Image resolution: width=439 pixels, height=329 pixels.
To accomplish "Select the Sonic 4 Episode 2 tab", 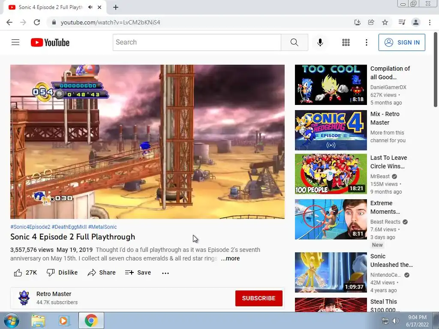I will point(51,7).
